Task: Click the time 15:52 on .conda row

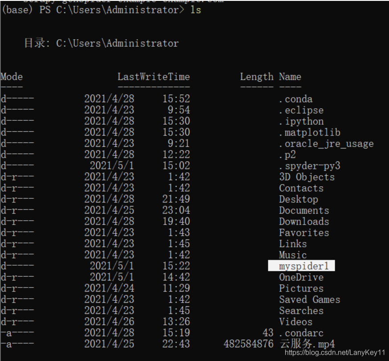Action: click(176, 99)
